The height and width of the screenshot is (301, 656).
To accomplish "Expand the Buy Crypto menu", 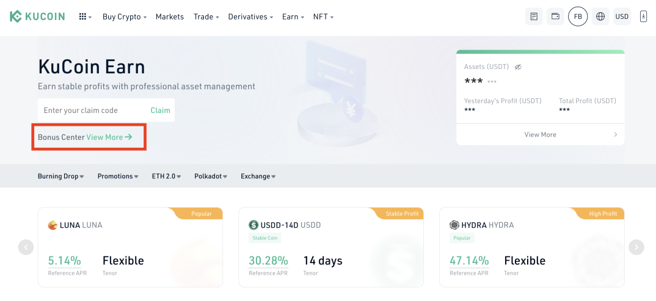I will coord(124,16).
